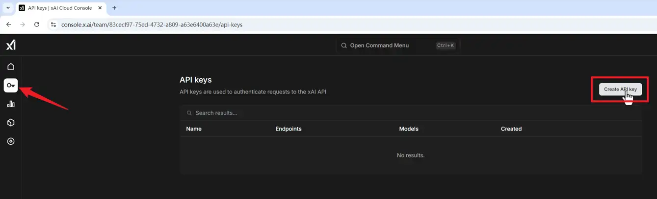Click the Ctrl+K shortcut badge
Viewport: 657px width, 199px height.
tap(446, 45)
